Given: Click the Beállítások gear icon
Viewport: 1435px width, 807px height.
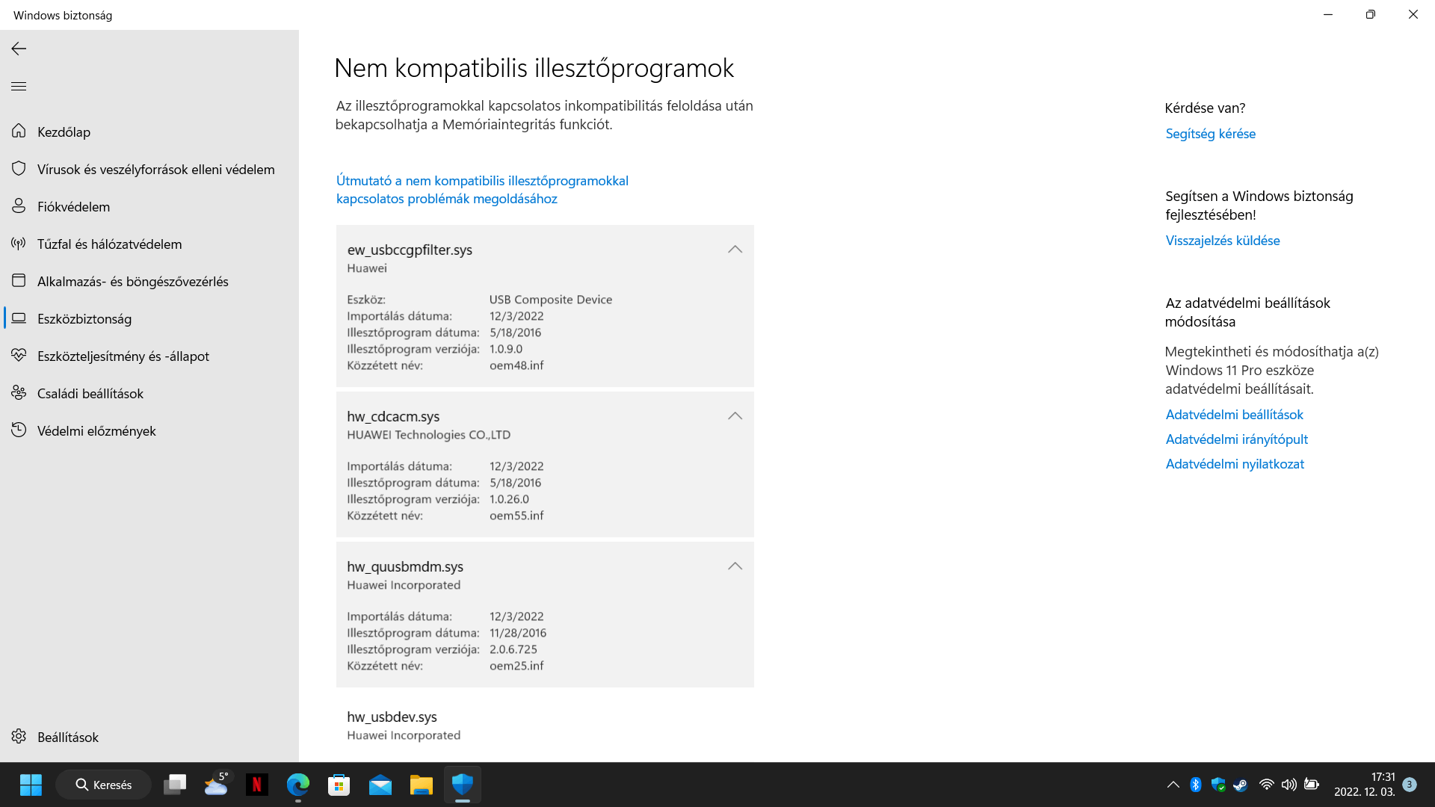Looking at the screenshot, I should [x=19, y=737].
